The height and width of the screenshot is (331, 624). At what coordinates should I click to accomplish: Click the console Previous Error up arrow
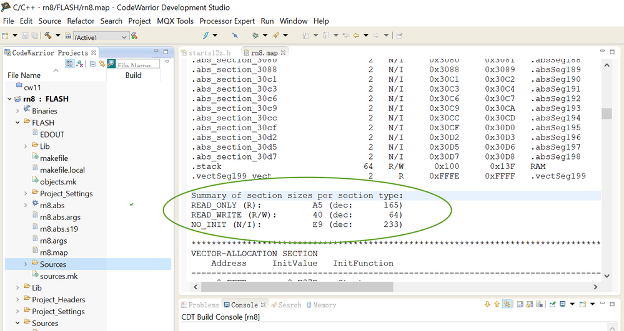[x=497, y=304]
